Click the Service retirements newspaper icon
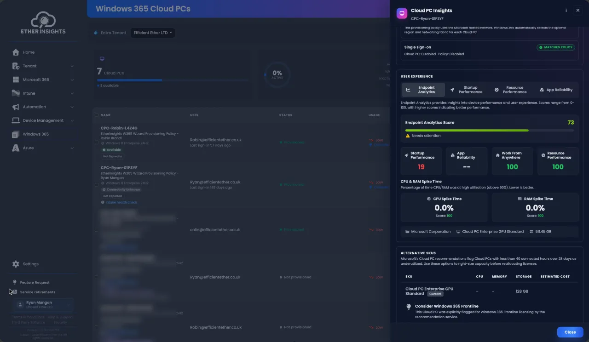 15,292
